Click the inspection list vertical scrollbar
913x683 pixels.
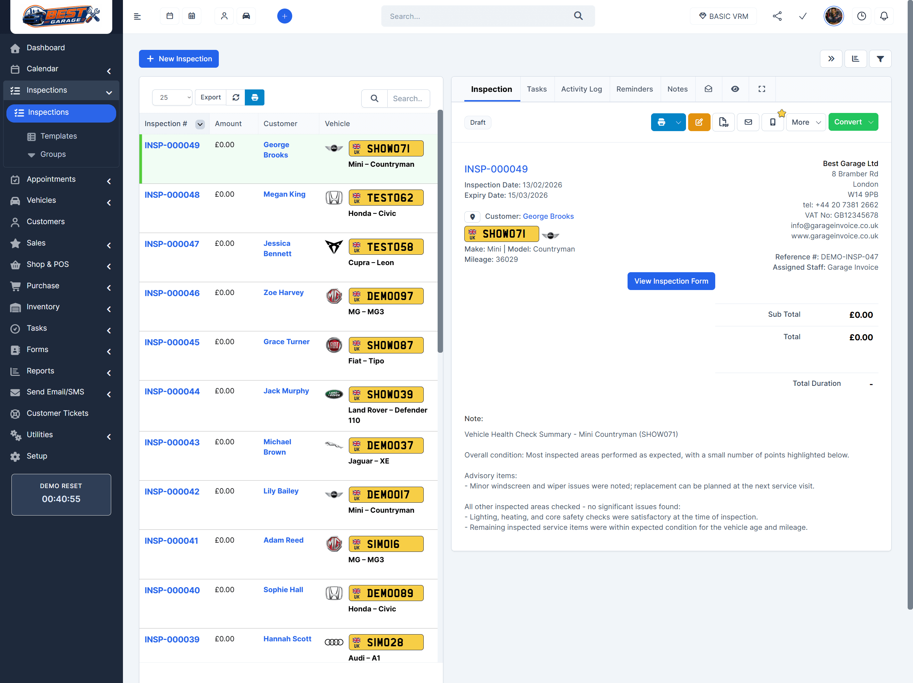coord(440,231)
